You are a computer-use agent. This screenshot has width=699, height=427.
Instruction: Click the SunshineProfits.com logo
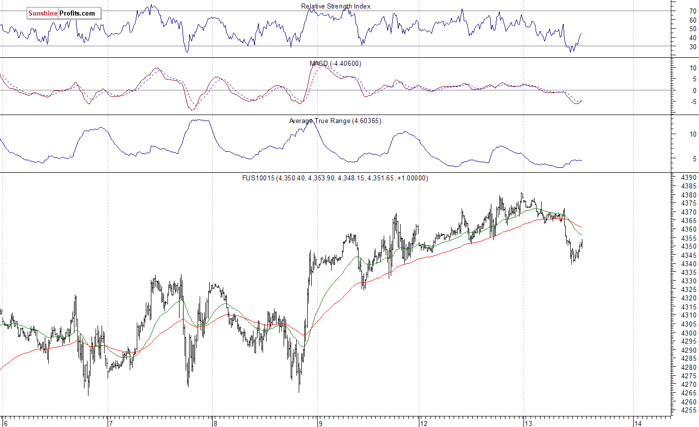click(64, 14)
